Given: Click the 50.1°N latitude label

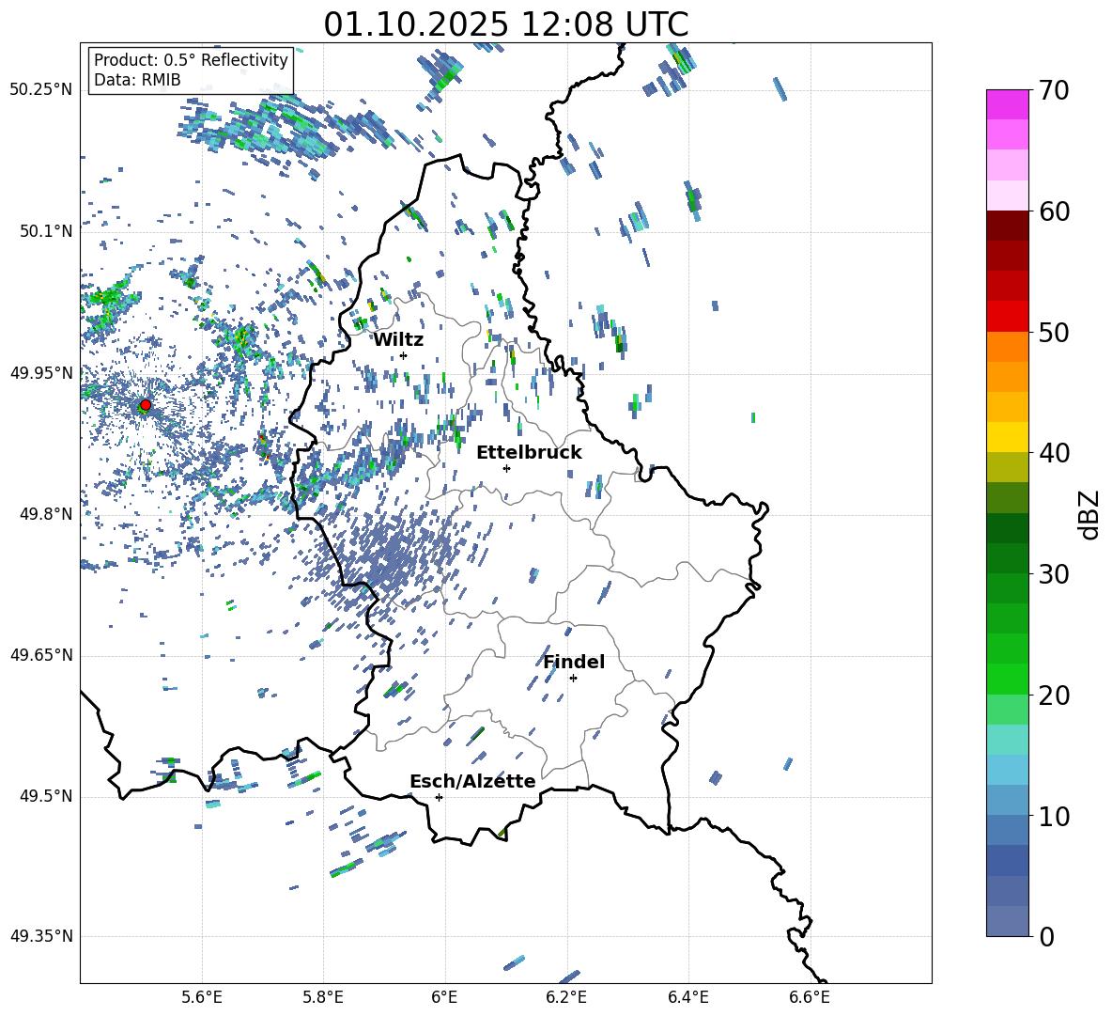Looking at the screenshot, I should [x=45, y=231].
